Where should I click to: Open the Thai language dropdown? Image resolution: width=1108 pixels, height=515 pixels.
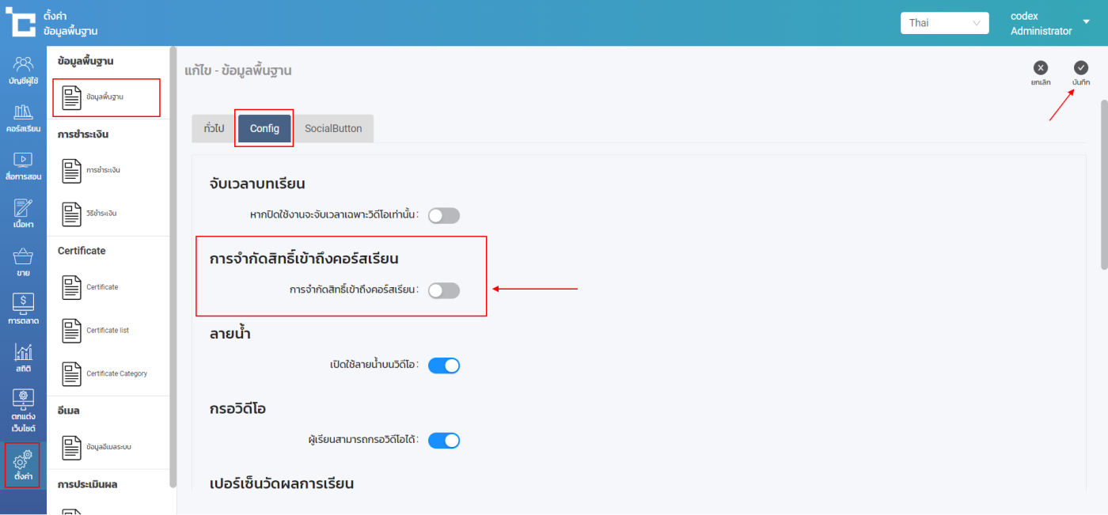944,23
